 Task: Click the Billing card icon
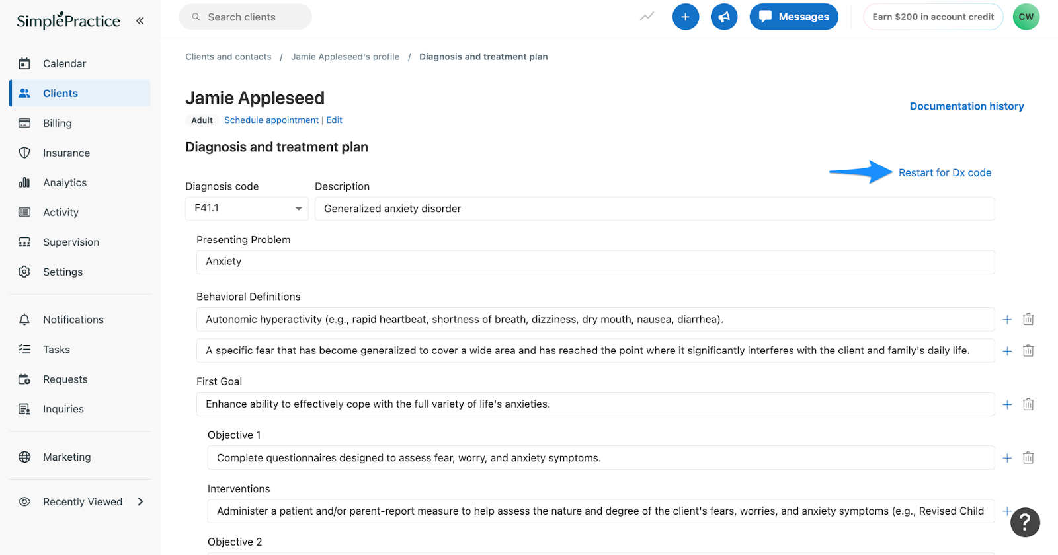click(x=24, y=123)
